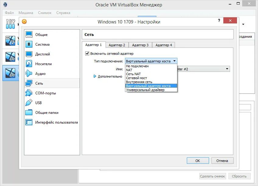Select the Windows 7 64-bit VM icon
Image resolution: width=258 pixels, height=186 pixels.
(x=10, y=41)
